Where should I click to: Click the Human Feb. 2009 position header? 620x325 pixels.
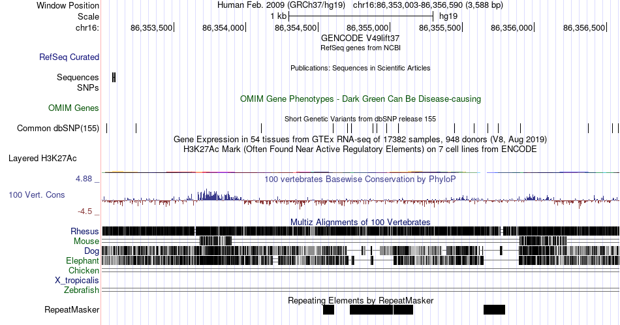(360, 5)
